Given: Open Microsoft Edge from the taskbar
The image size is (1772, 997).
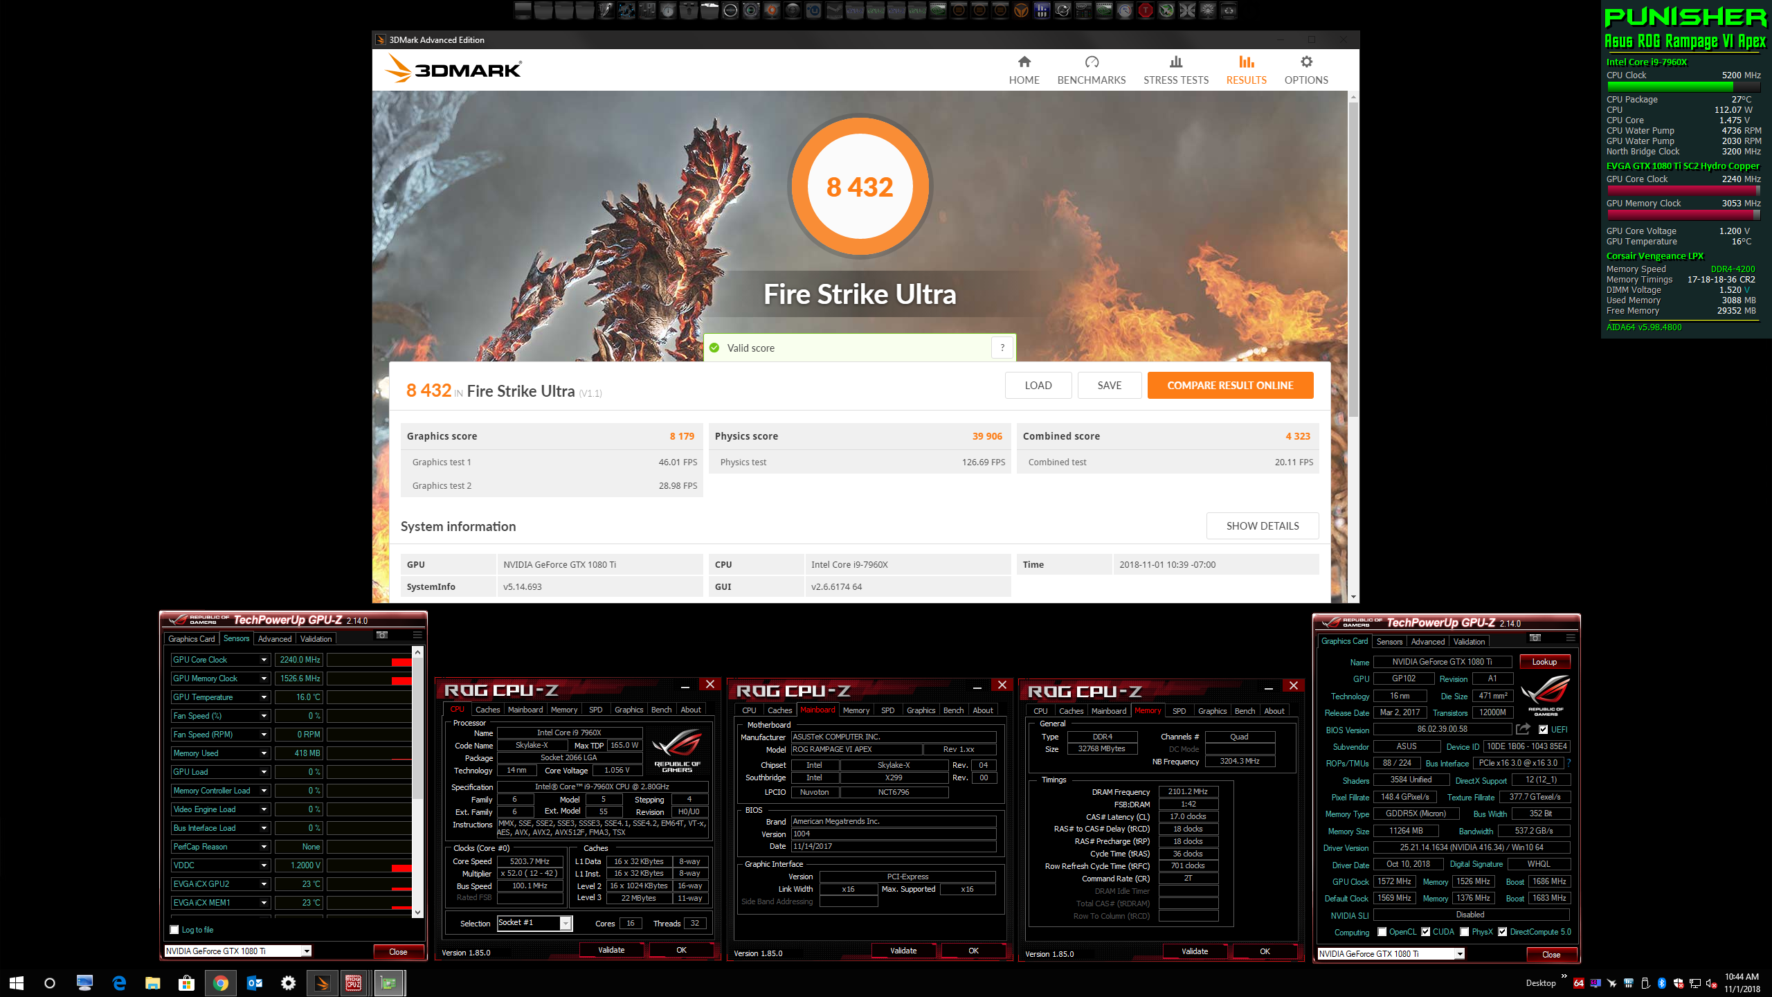Looking at the screenshot, I should (x=119, y=982).
